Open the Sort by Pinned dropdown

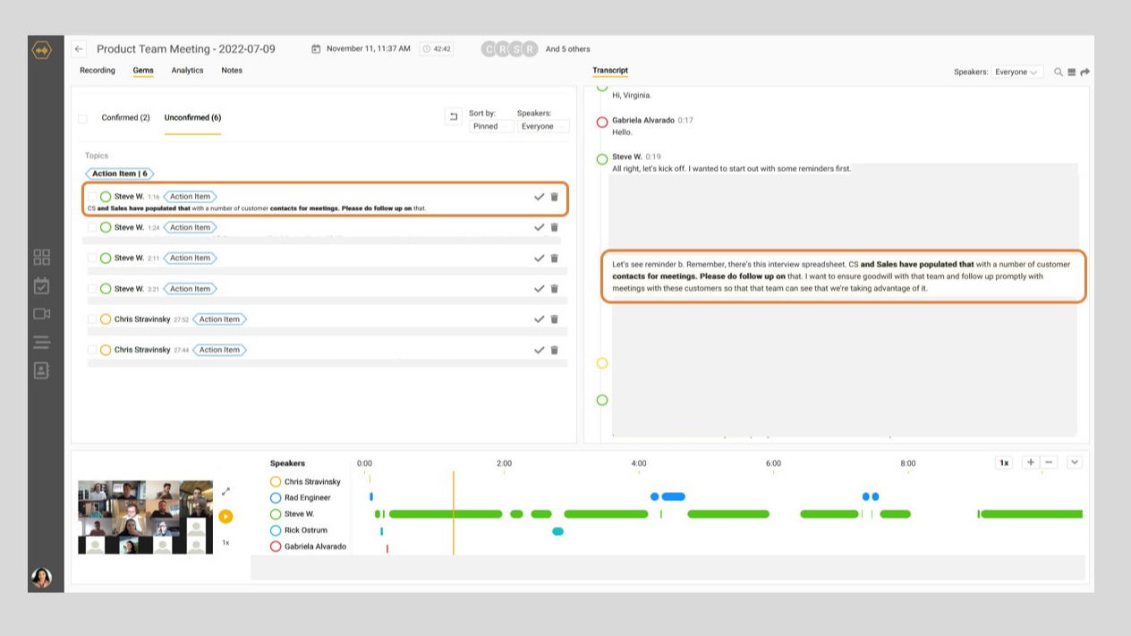(x=491, y=127)
